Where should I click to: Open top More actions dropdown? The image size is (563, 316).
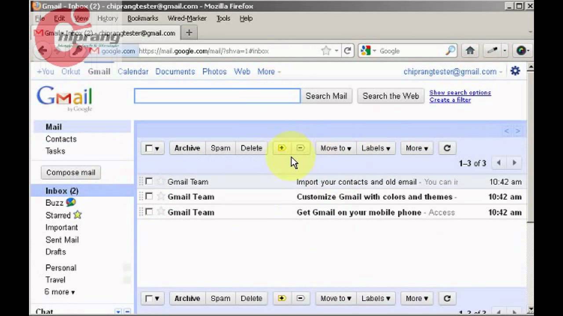coord(417,148)
